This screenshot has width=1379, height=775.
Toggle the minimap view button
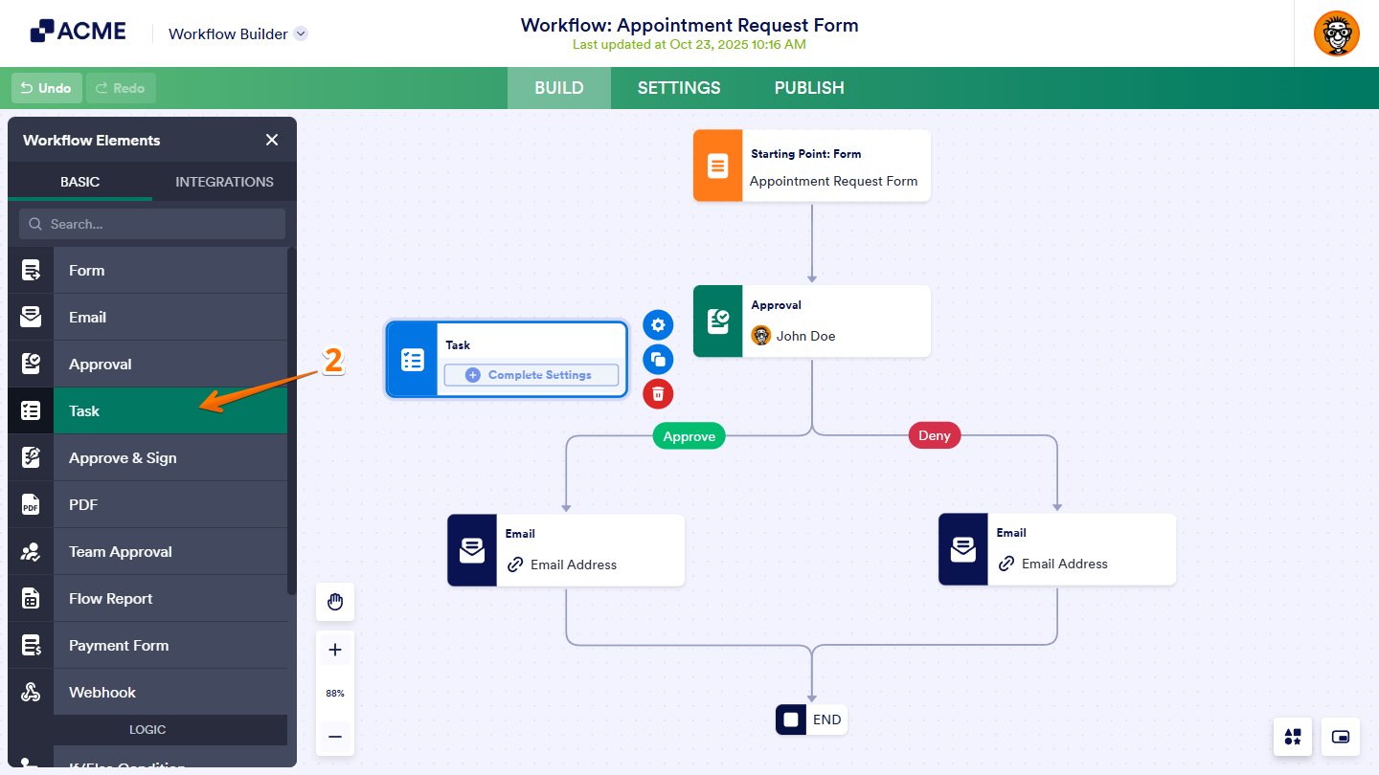(x=1341, y=737)
